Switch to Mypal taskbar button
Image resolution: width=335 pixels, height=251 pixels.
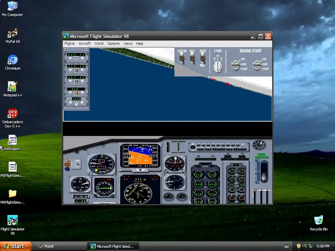coord(60,246)
